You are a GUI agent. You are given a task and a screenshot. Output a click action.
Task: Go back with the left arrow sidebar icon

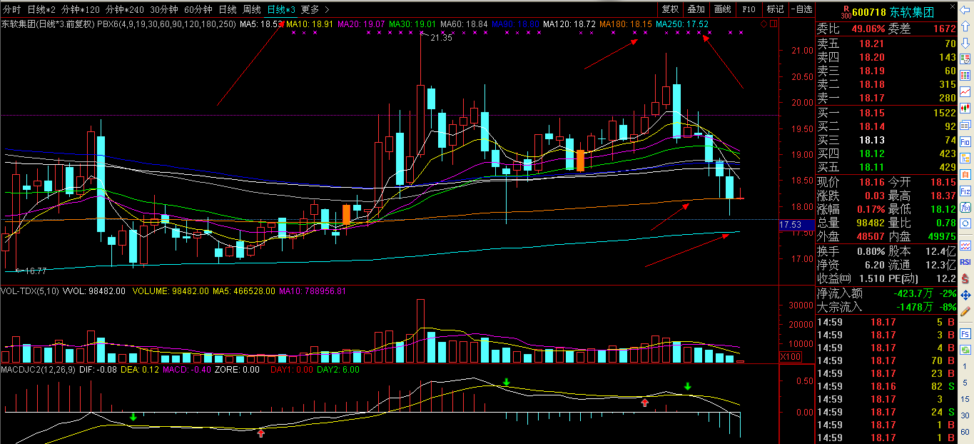(965, 9)
